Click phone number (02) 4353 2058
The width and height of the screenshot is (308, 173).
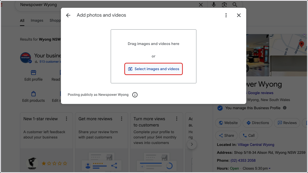[243, 160]
